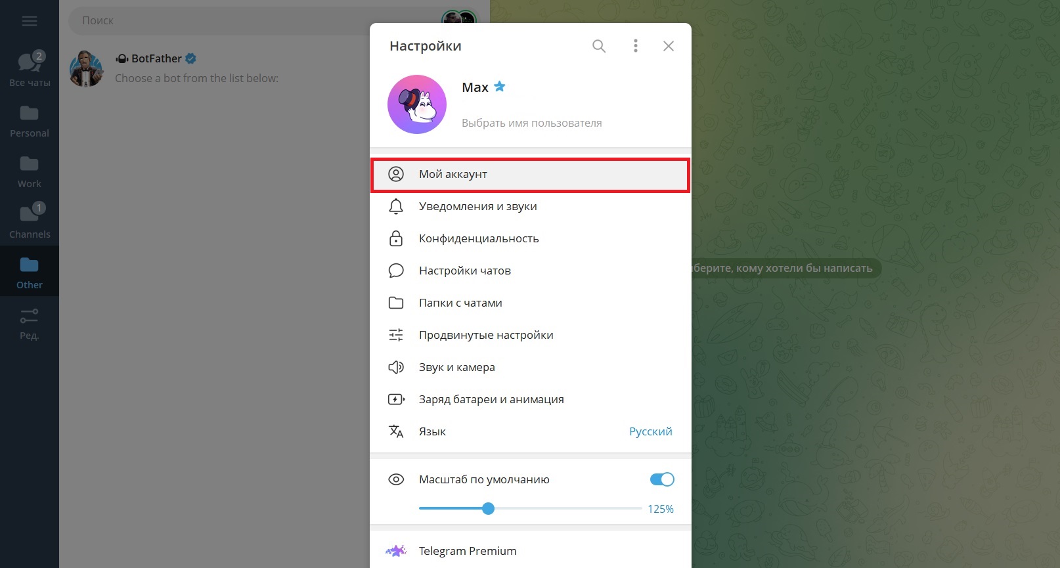The width and height of the screenshot is (1060, 568).
Task: Open Заряд батареи и анимация
Action: click(x=531, y=399)
